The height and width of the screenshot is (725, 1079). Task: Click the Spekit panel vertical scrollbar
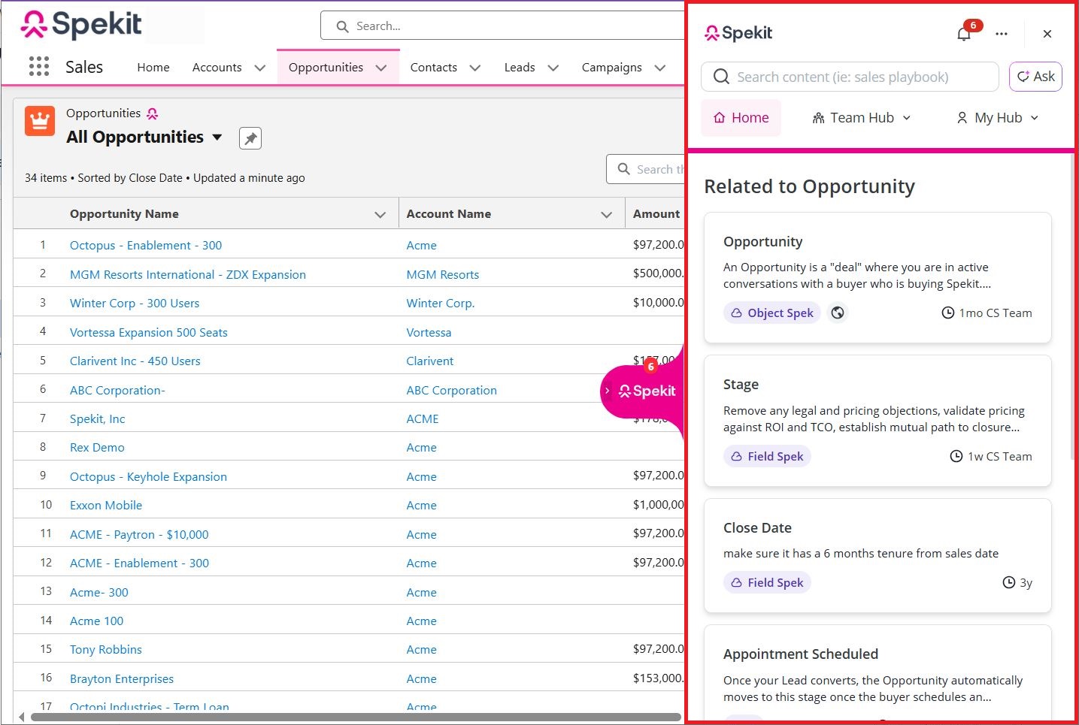1071,308
